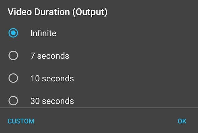
Task: Select the 10 seconds radio button
Action: pos(13,78)
